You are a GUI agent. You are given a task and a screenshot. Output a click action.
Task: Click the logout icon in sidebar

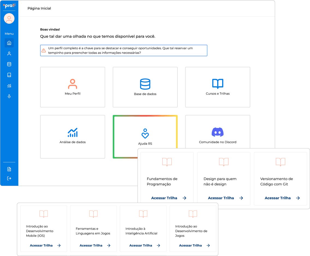(x=9, y=178)
